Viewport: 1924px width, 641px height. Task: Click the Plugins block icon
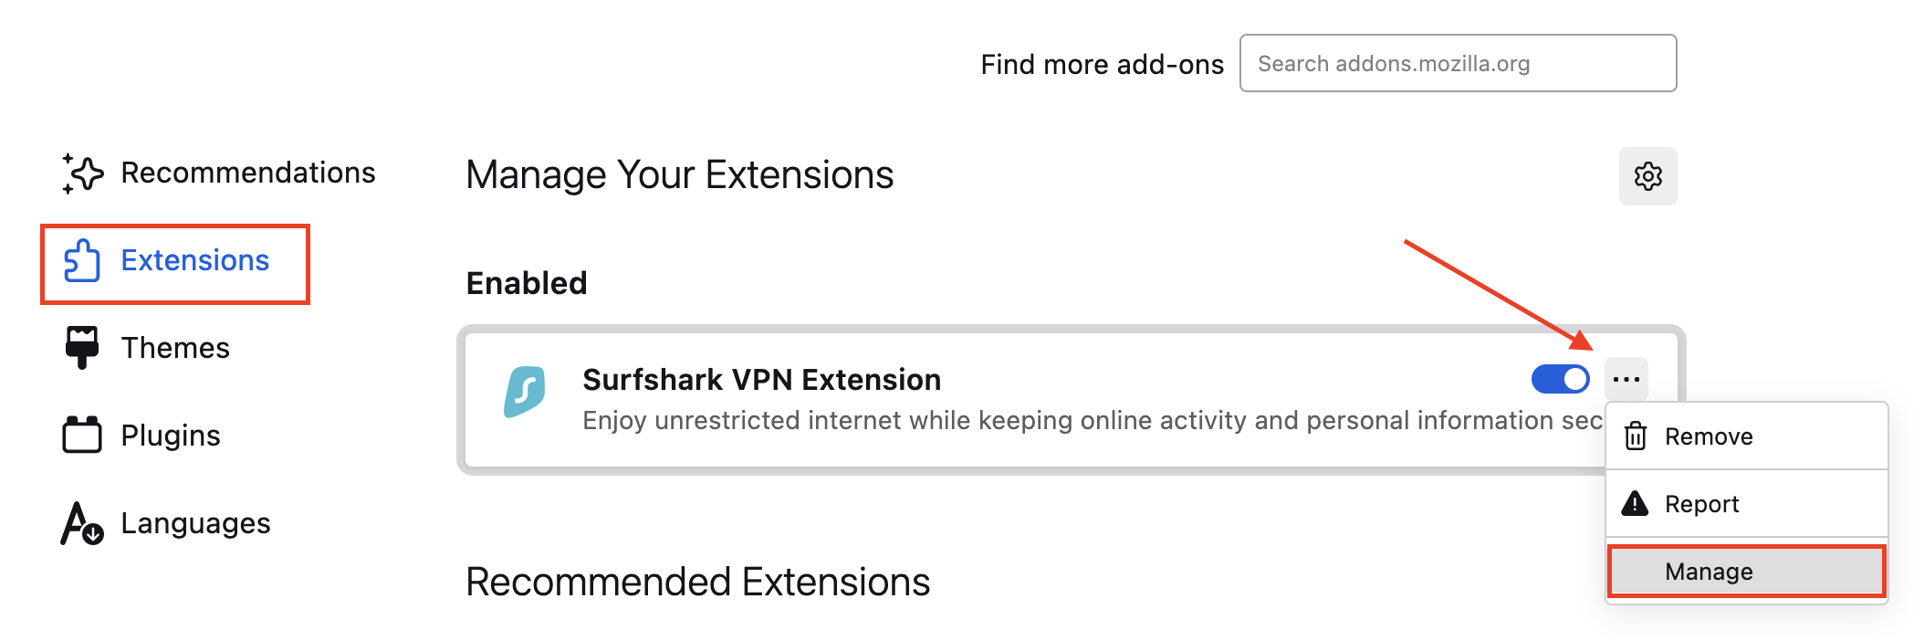(82, 435)
